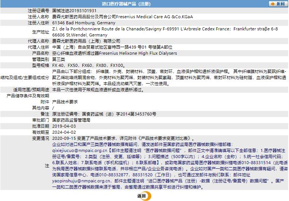Click the header title 进口医疗器械产品（注册）
This screenshot has width=289, height=201.
click(126, 4)
